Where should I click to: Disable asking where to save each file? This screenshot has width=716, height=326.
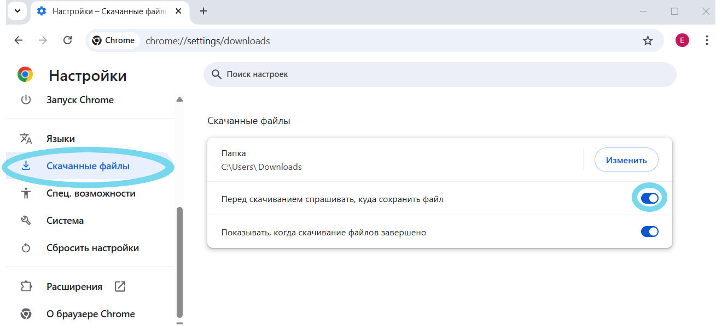pyautogui.click(x=649, y=198)
